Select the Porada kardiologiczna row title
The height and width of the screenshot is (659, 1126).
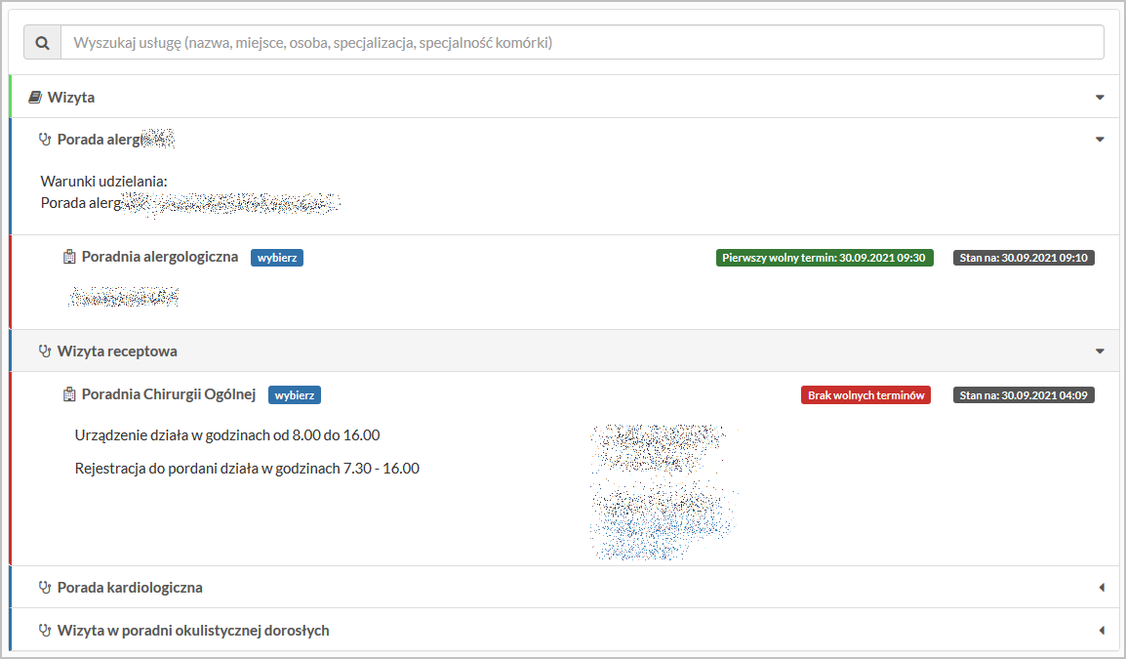[130, 588]
